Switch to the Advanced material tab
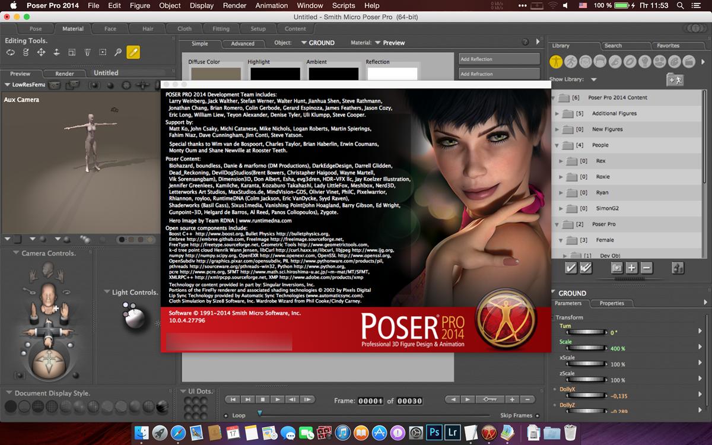Viewport: 712px width, 445px height. coord(243,43)
